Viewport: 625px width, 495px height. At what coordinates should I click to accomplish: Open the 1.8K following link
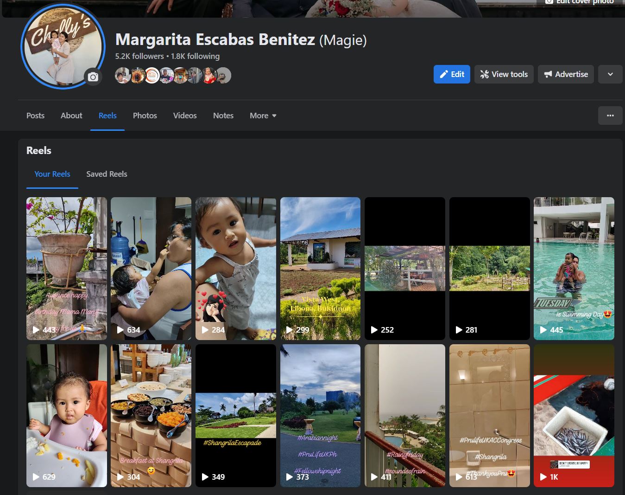[x=196, y=56]
